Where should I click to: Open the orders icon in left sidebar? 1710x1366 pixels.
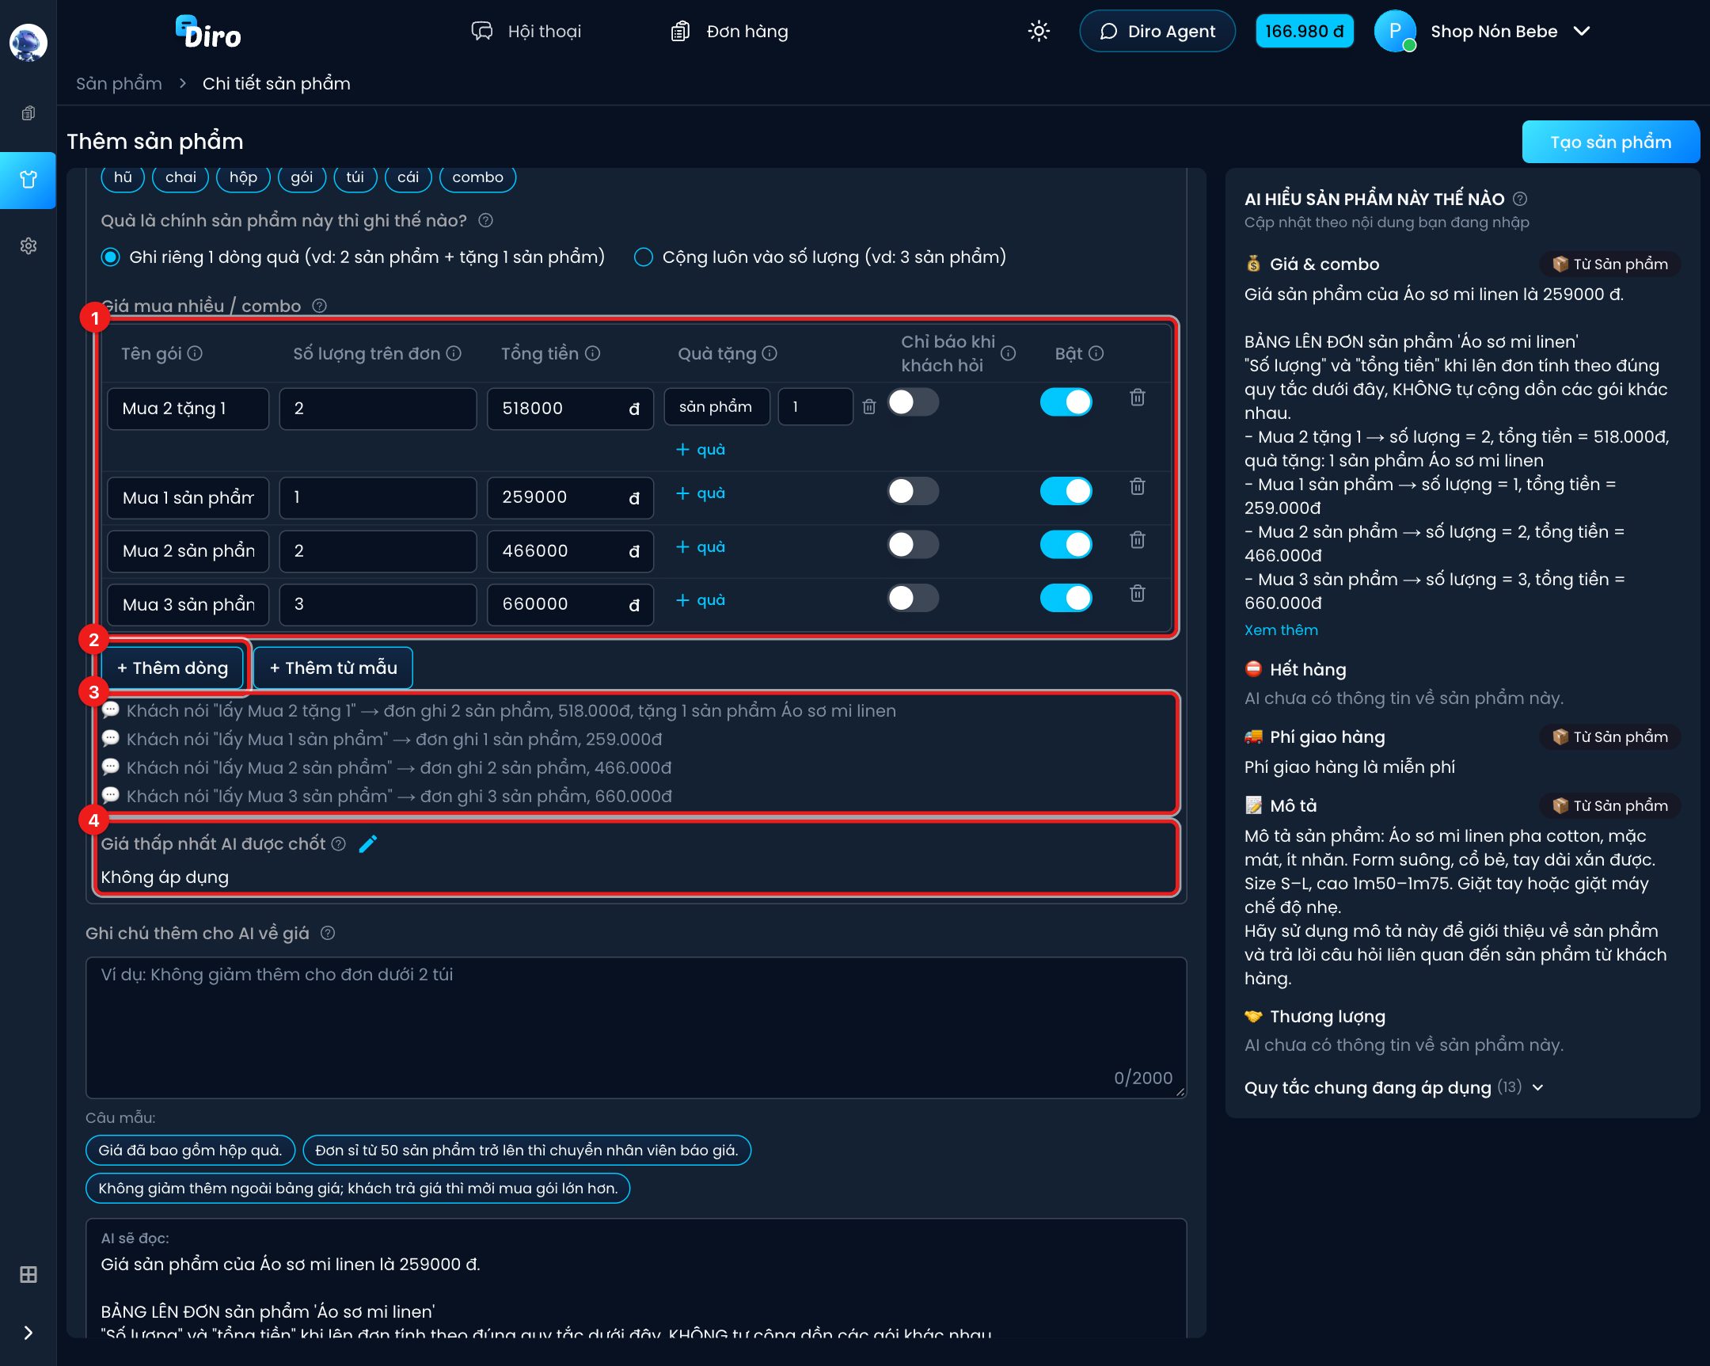tap(28, 113)
